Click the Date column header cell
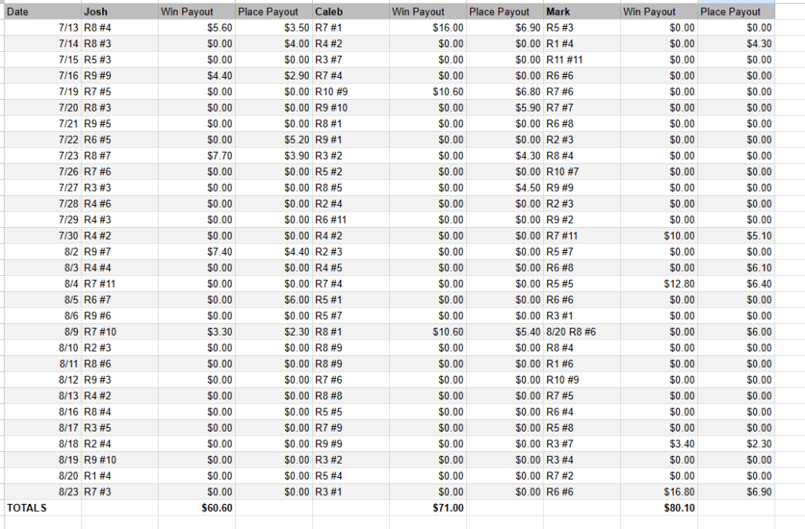805x529 pixels. 42,12
